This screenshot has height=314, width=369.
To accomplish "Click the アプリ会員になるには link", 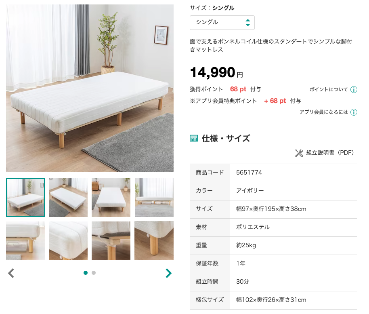I will click(x=323, y=112).
